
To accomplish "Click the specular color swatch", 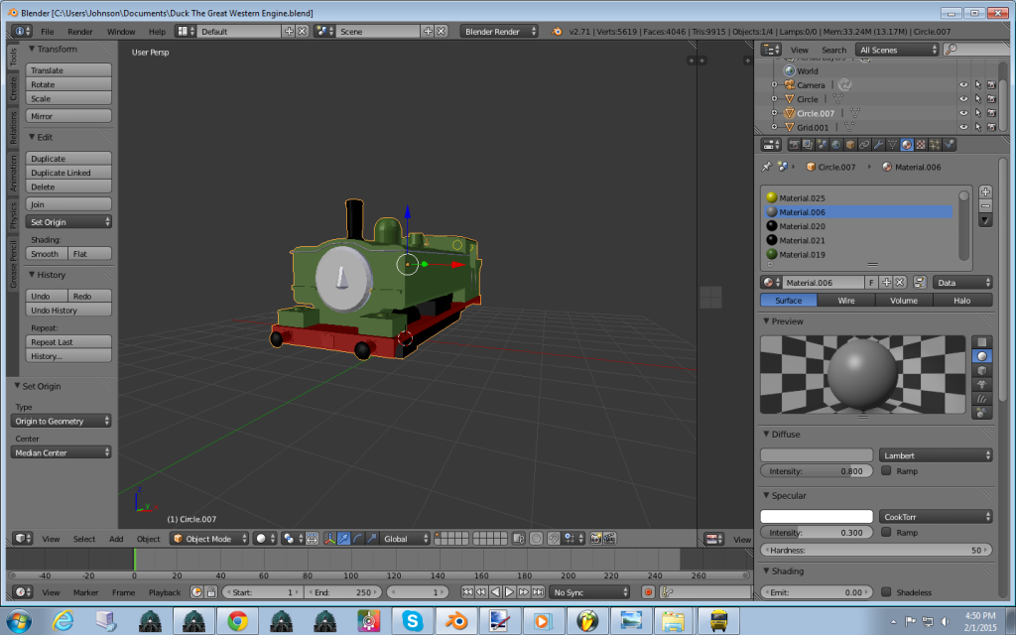I will coord(817,517).
